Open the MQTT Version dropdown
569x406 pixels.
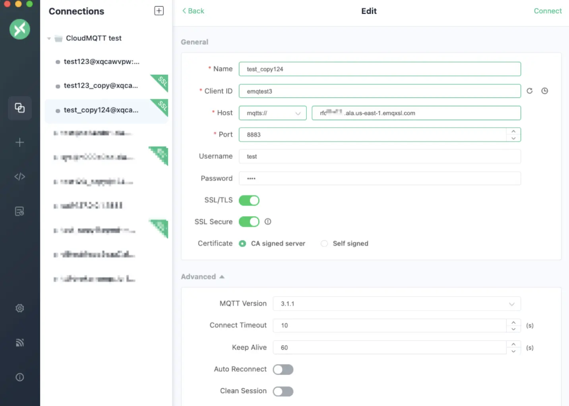coord(396,304)
